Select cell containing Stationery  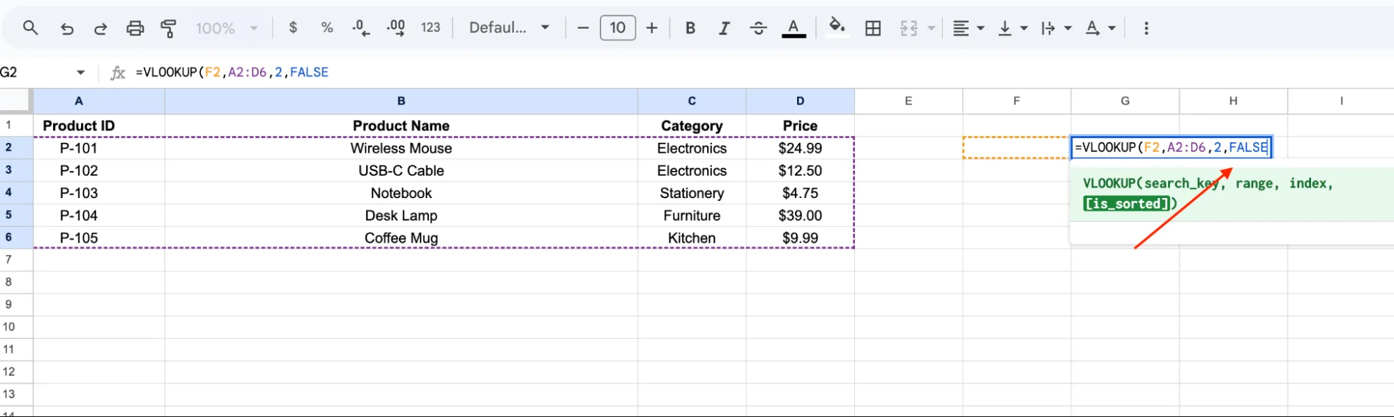point(692,192)
